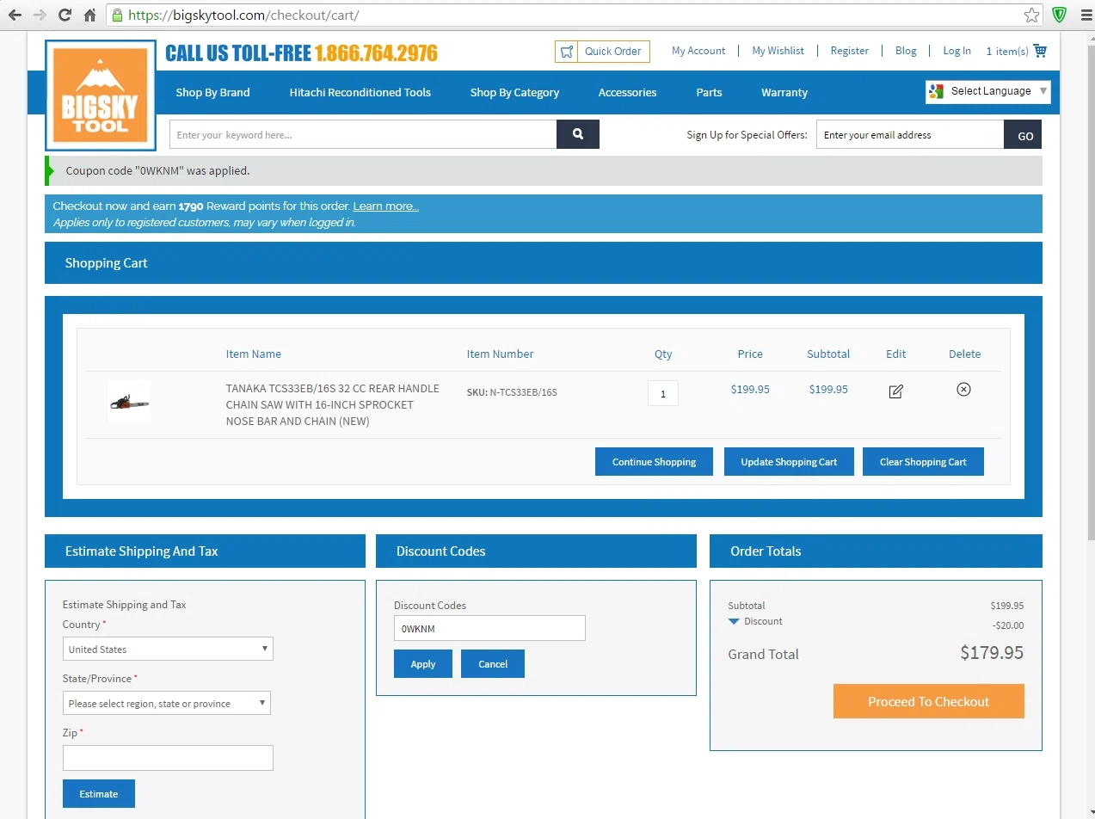The image size is (1095, 819).
Task: Follow the Learn more reward points link
Action: tap(385, 206)
